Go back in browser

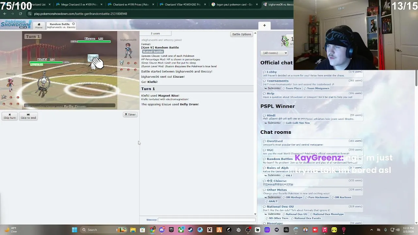tap(5, 14)
